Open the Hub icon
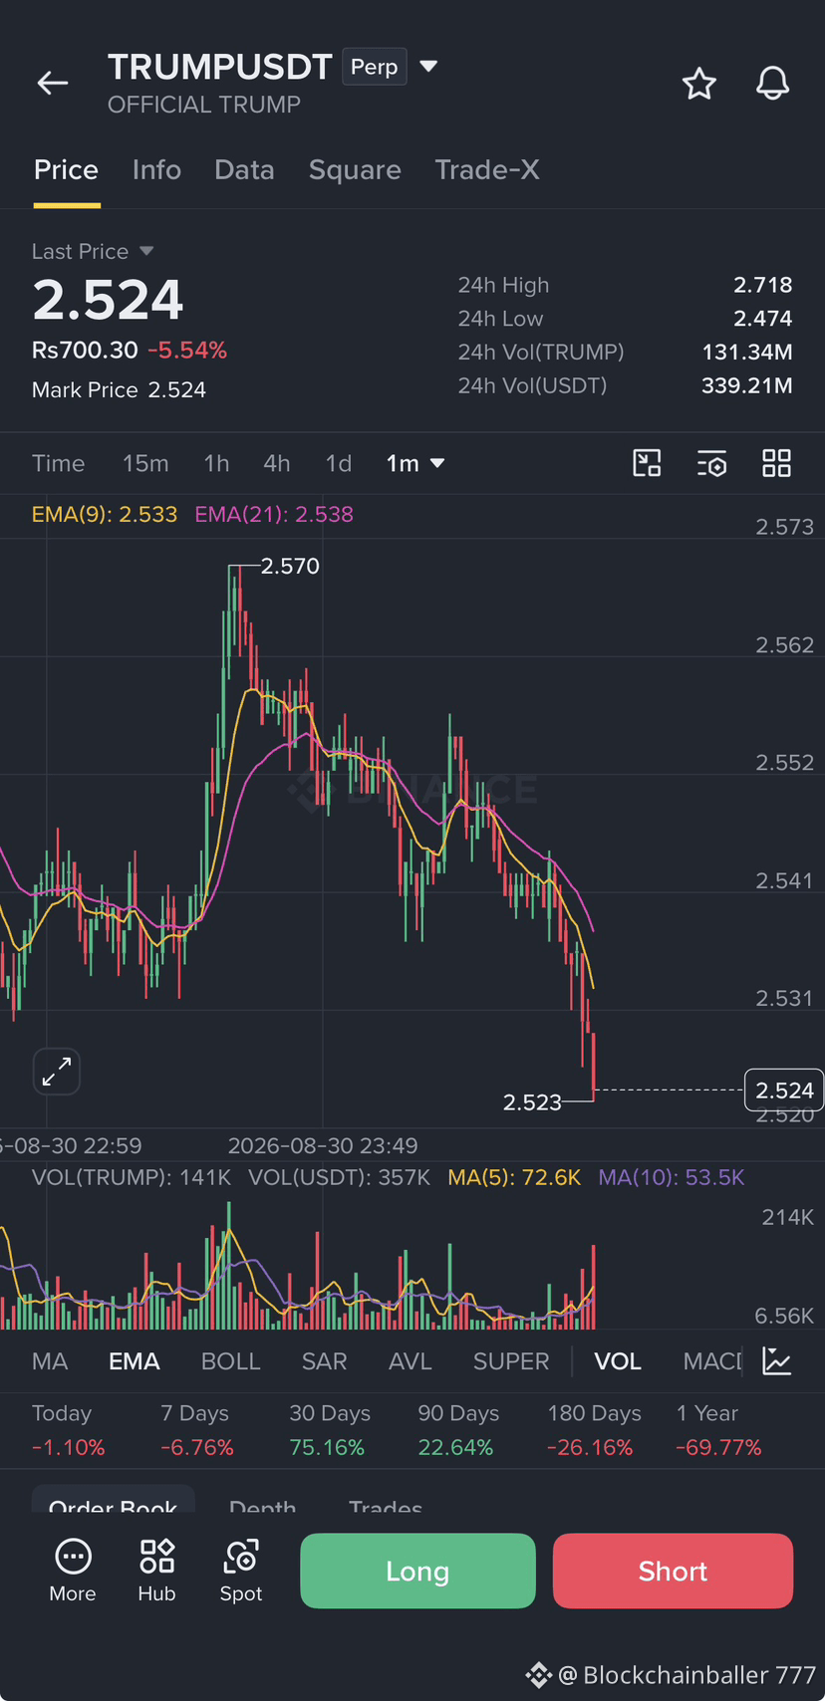Viewport: 825px width, 1701px height. pos(156,1571)
